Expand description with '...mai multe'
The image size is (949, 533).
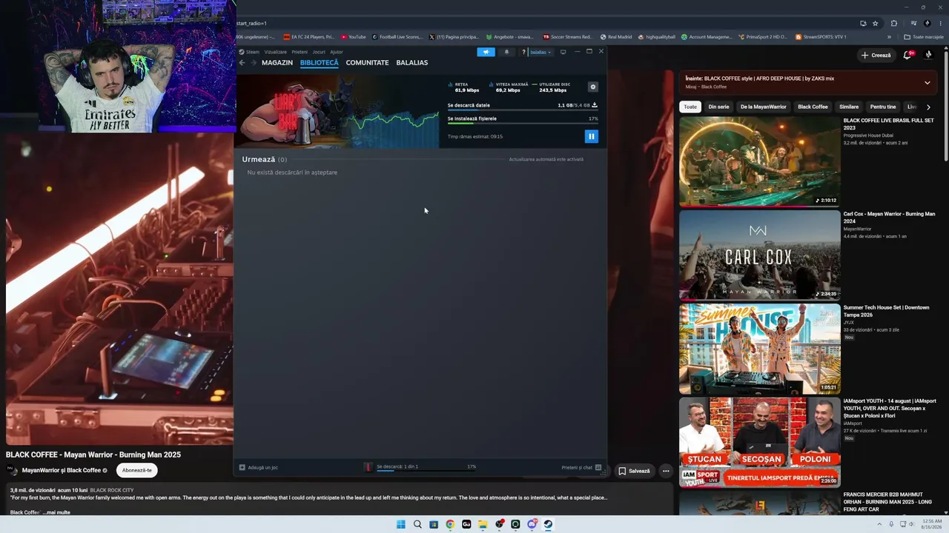click(58, 512)
